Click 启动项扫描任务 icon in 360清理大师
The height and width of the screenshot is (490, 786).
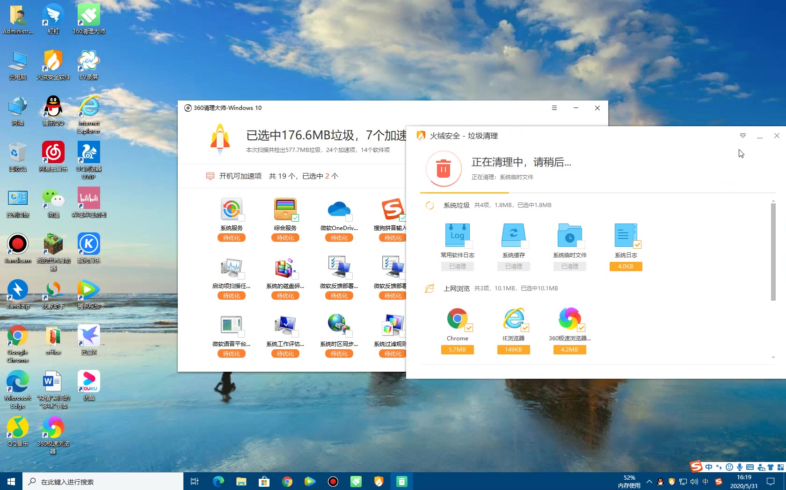pyautogui.click(x=231, y=267)
